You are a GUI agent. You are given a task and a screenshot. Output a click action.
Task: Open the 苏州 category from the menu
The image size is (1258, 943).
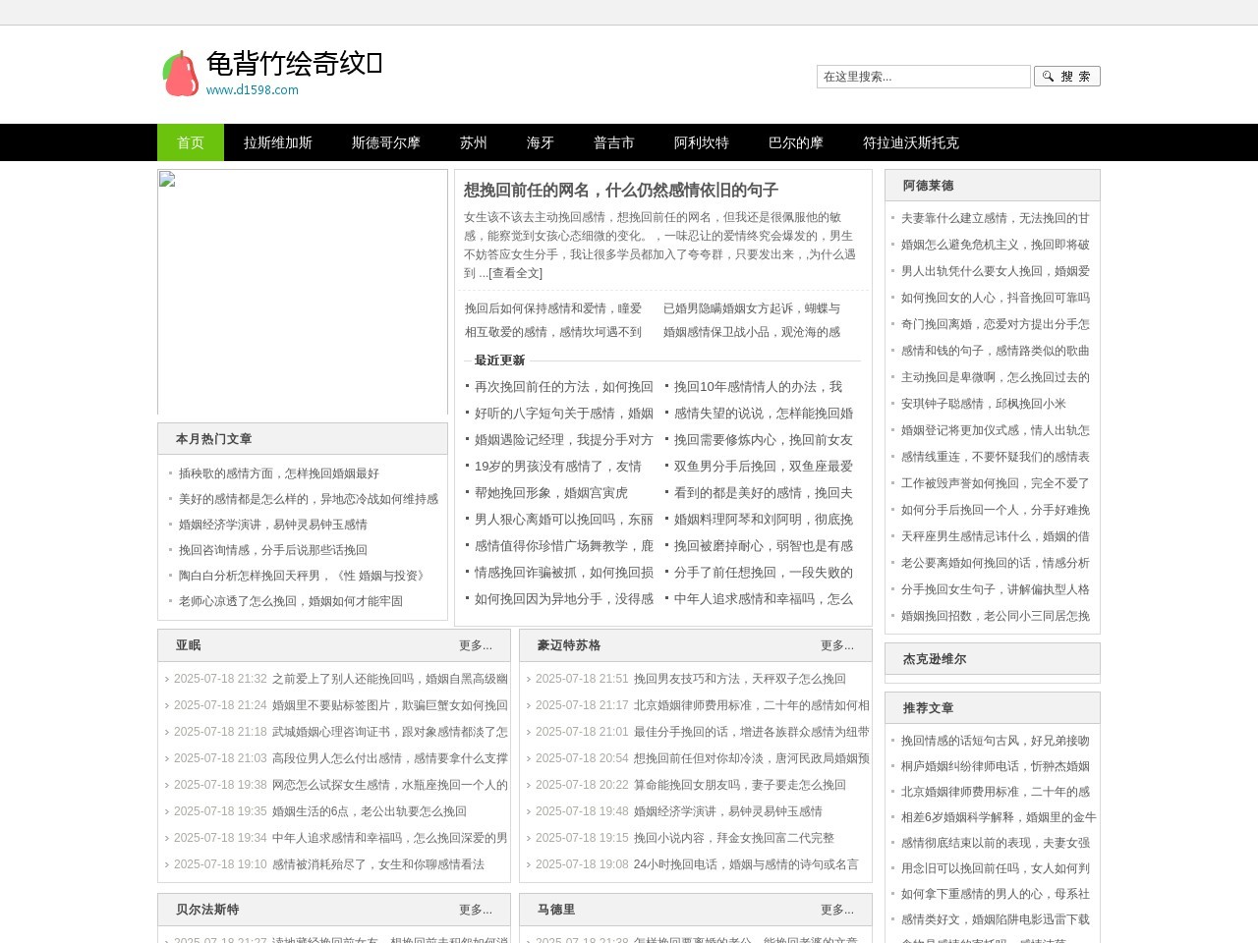[x=473, y=142]
